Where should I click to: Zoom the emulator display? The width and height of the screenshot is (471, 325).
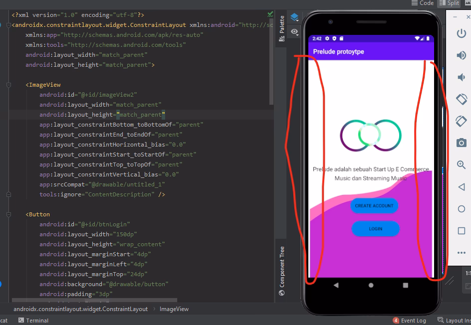pos(460,164)
